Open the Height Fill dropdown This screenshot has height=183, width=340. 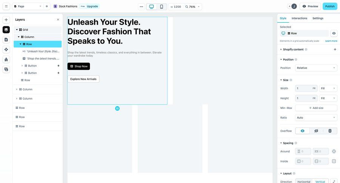tap(328, 98)
